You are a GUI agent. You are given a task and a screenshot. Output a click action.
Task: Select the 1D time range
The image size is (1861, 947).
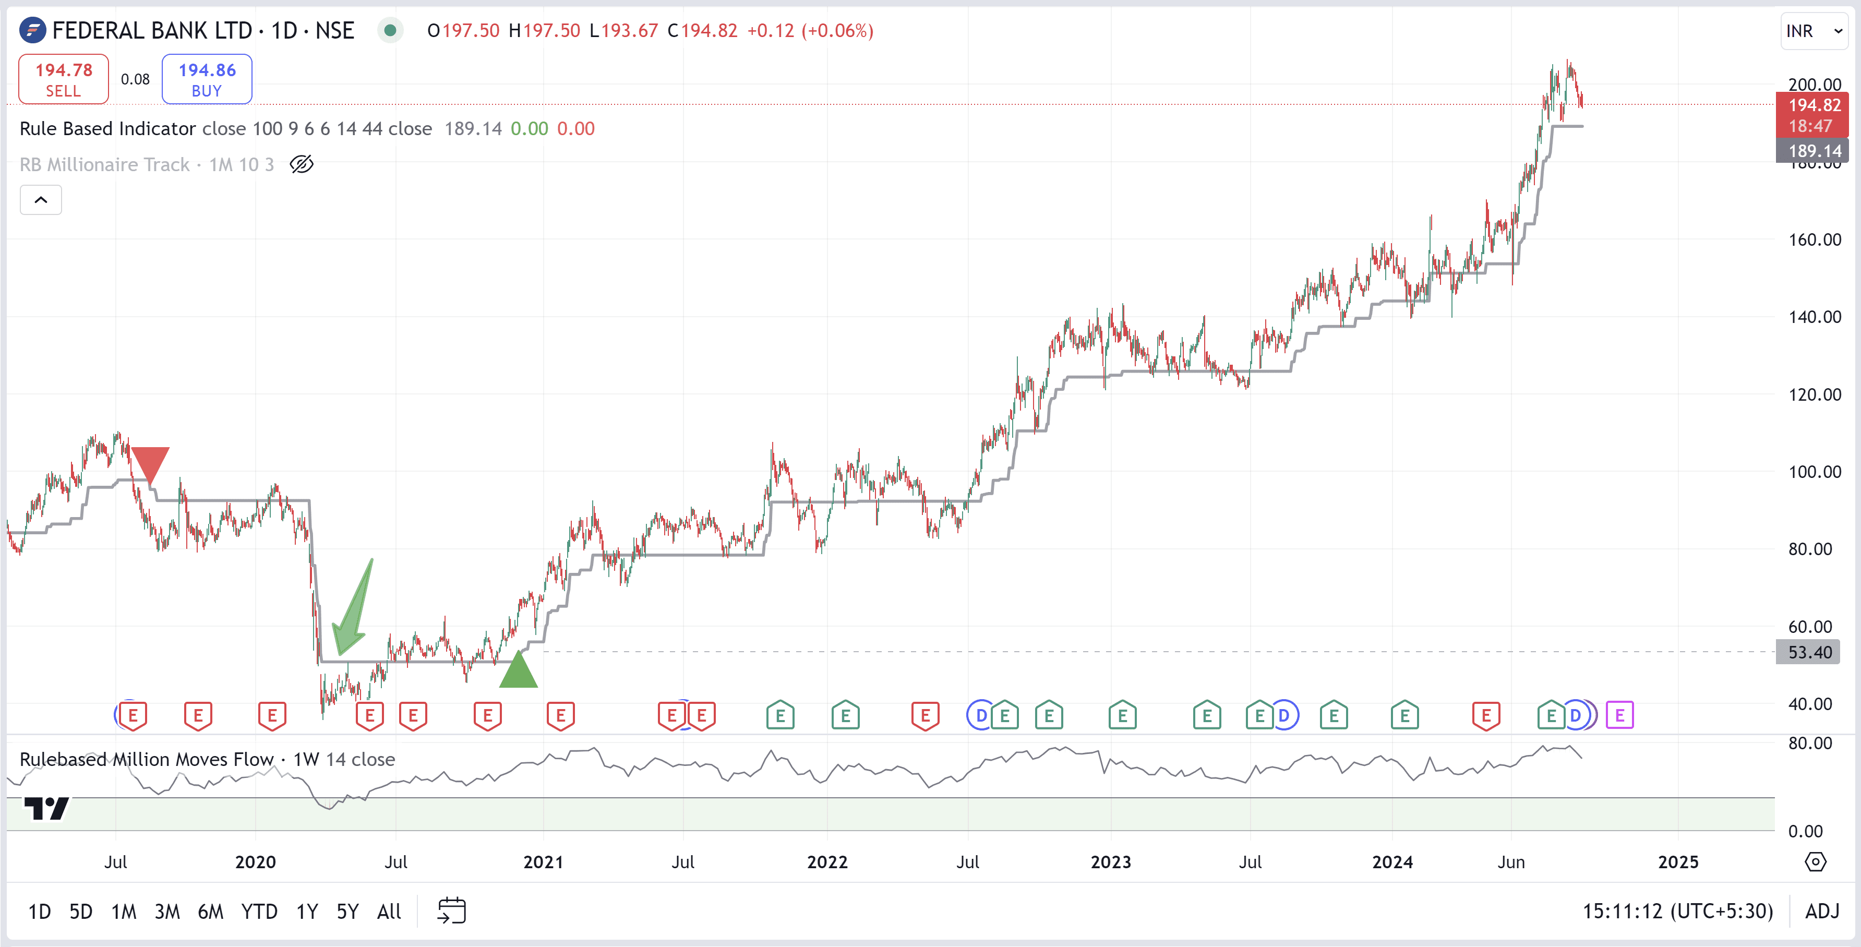coord(39,912)
